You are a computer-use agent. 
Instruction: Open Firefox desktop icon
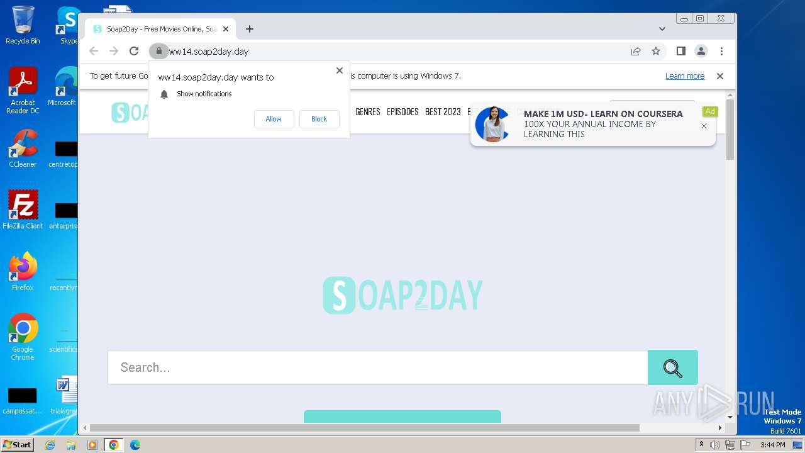point(23,272)
